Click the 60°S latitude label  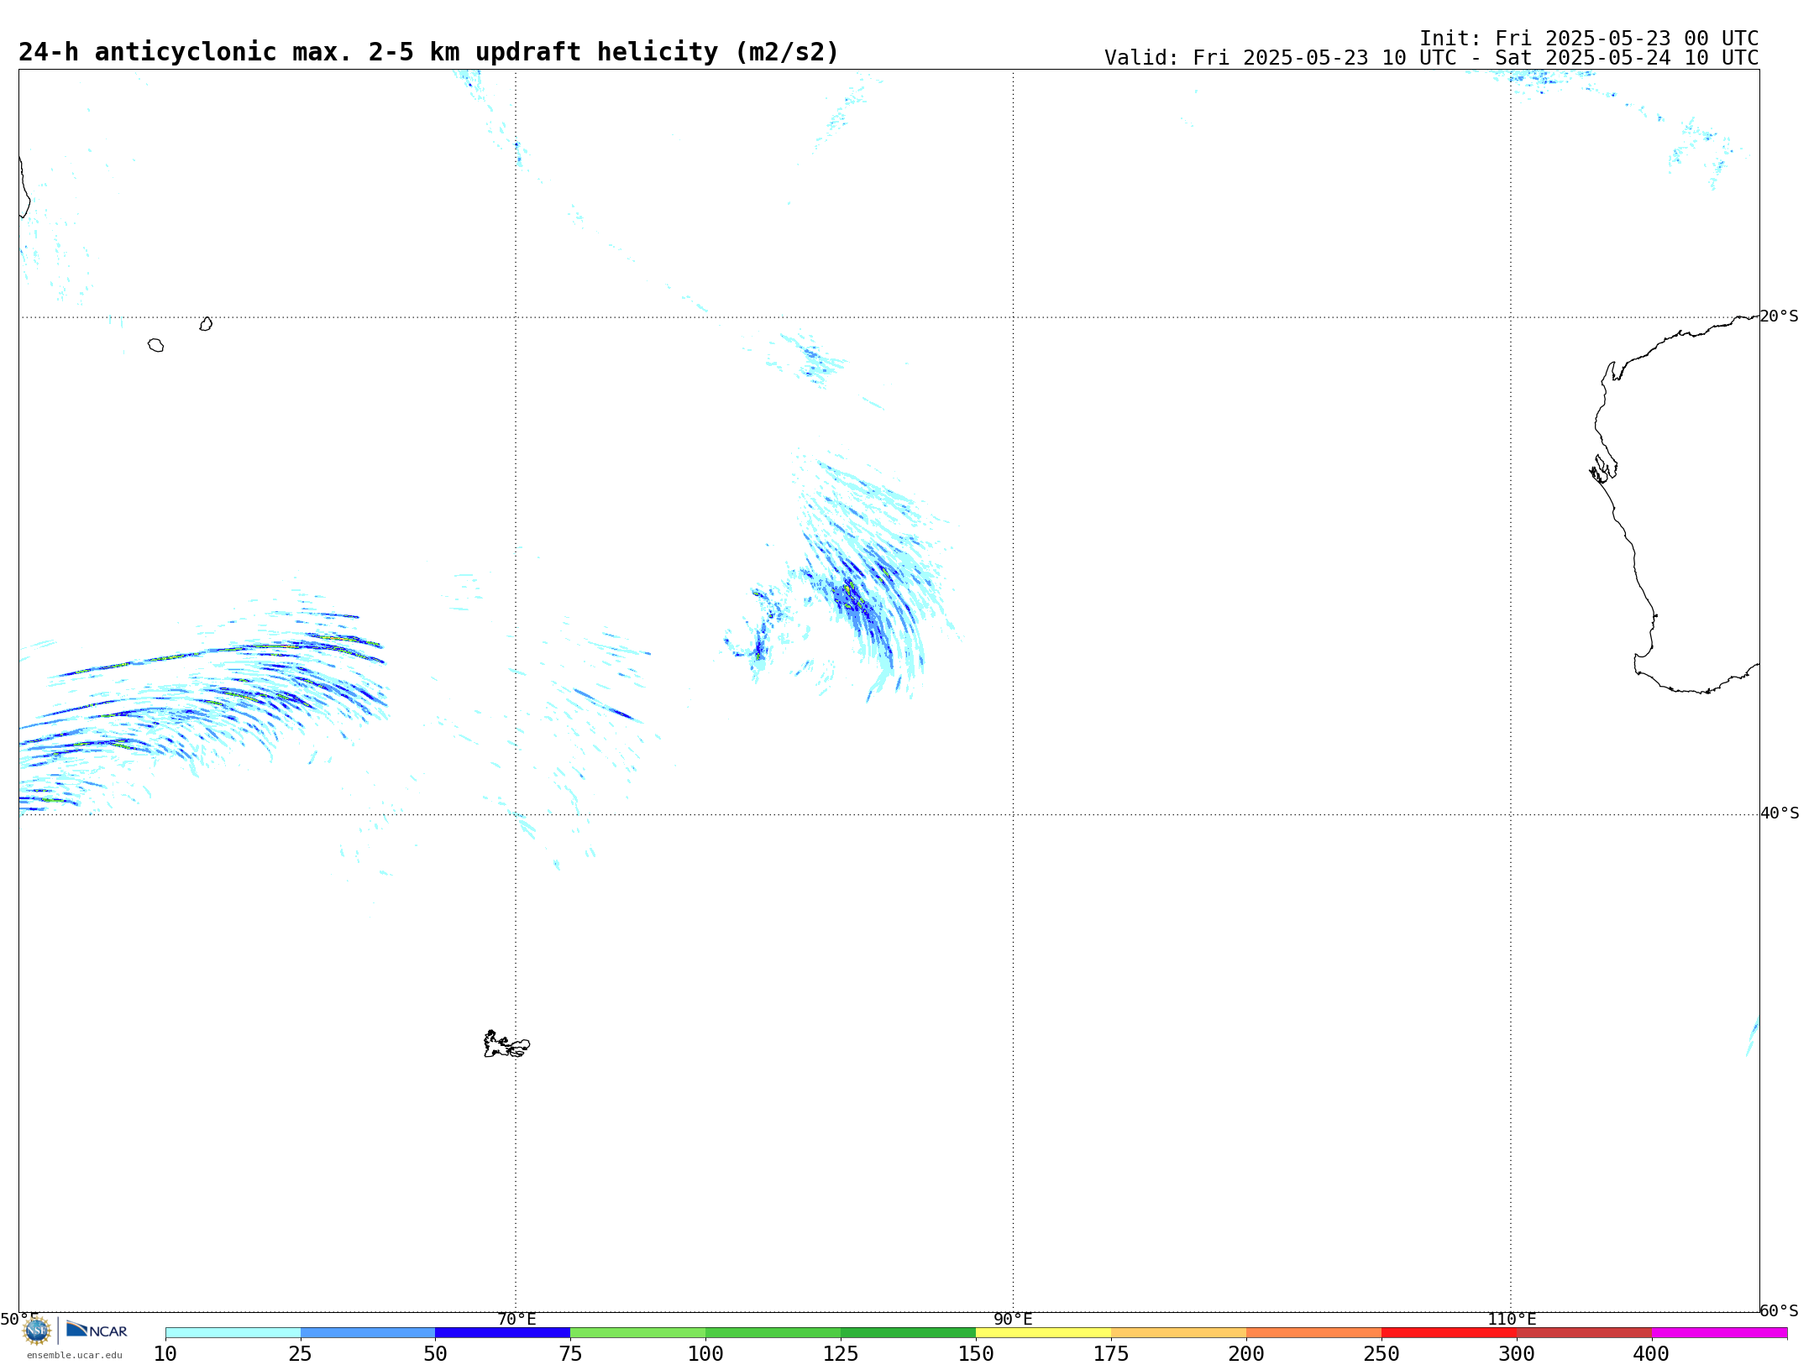(x=1780, y=1310)
